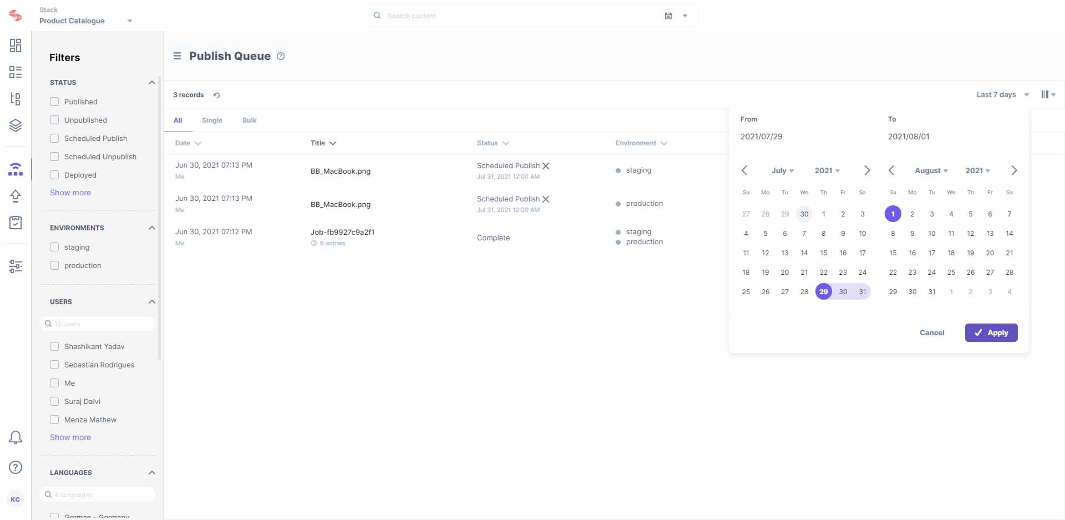Collapse the STATUS filter section
Image resolution: width=1065 pixels, height=520 pixels.
(152, 83)
